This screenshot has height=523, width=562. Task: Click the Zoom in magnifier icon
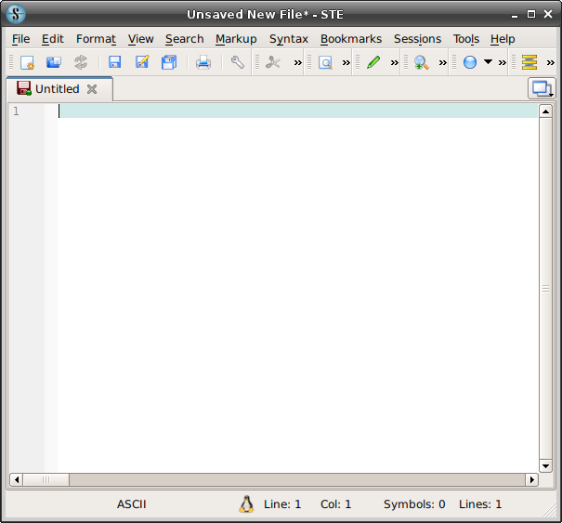[421, 63]
